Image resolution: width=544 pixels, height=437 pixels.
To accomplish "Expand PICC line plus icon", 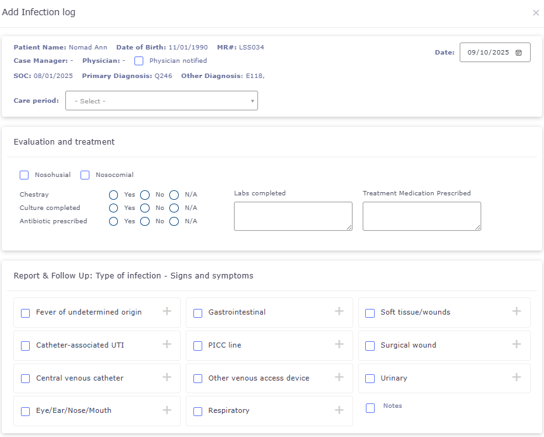I will pyautogui.click(x=339, y=344).
